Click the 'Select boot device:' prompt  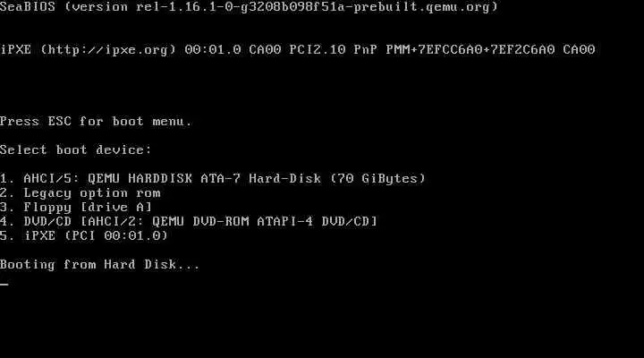point(75,149)
